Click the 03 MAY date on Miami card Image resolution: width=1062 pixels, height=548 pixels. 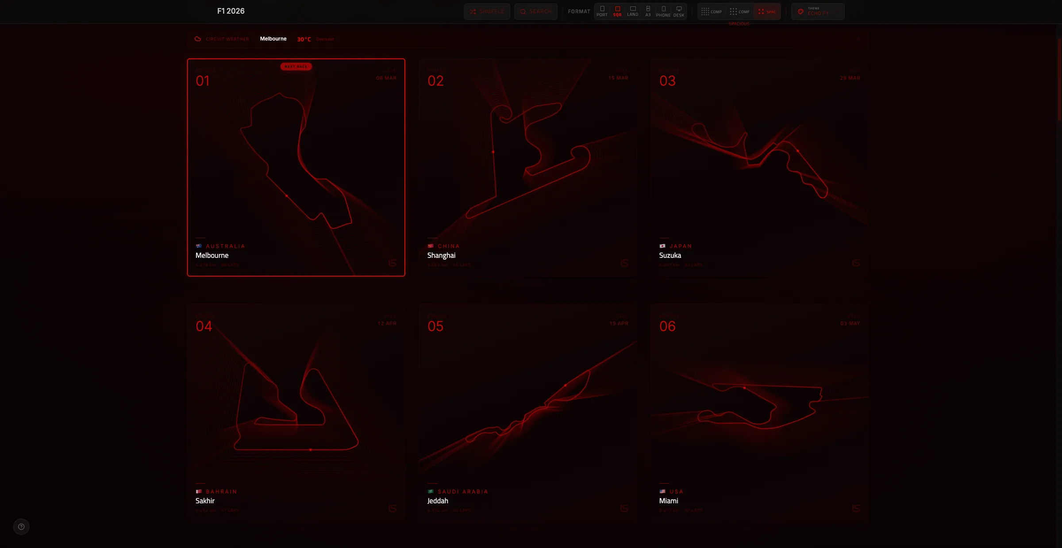850,323
